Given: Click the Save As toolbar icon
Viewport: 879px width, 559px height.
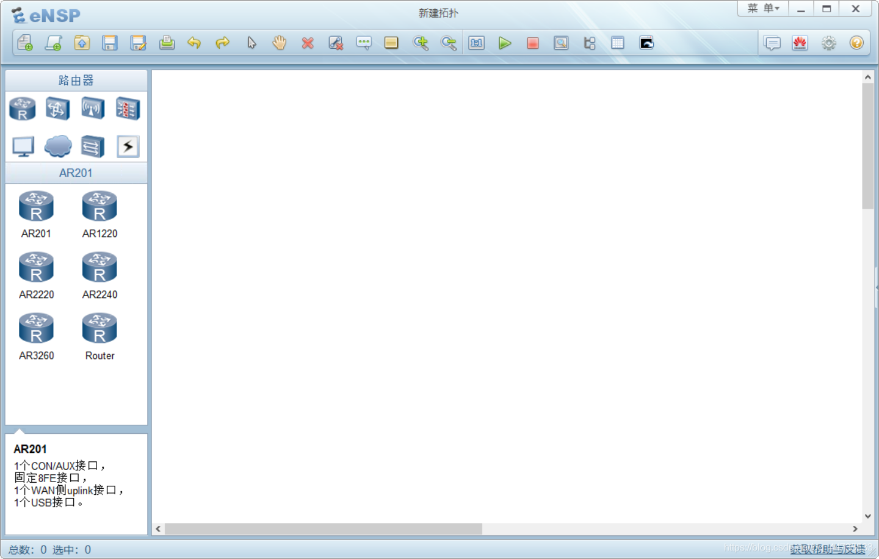Looking at the screenshot, I should 138,43.
